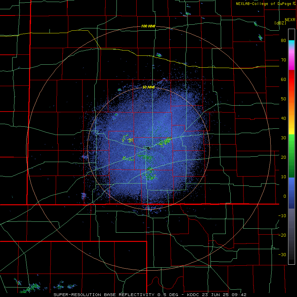Click the 10 dBZ scale value
The image size is (297, 297).
pos(283,177)
